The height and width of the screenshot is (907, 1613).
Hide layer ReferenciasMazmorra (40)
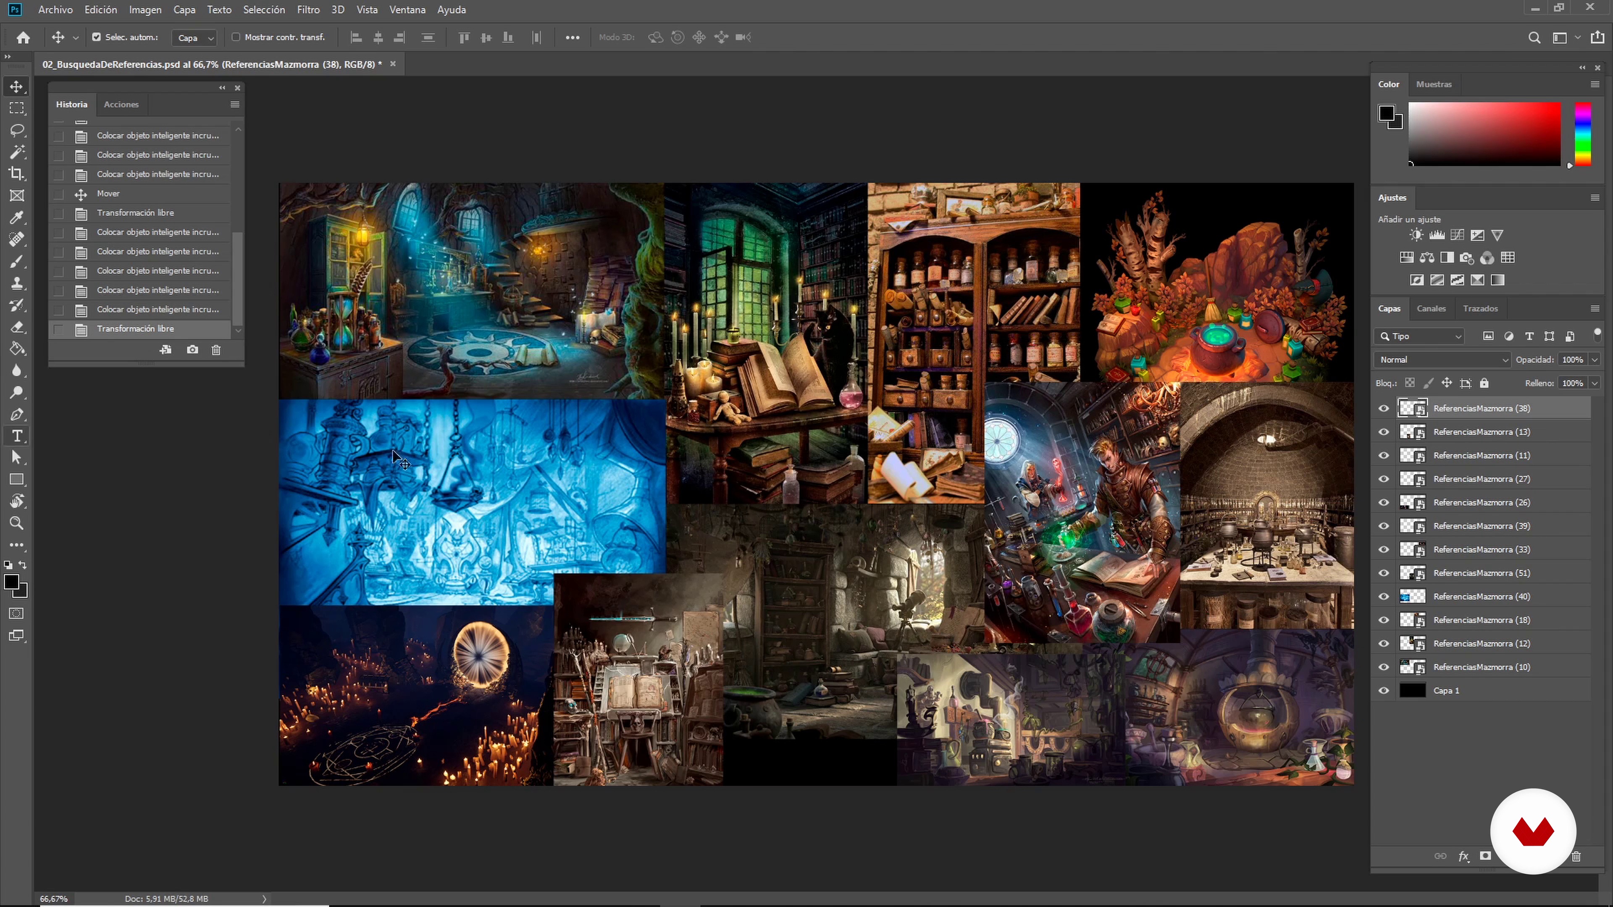[1384, 597]
